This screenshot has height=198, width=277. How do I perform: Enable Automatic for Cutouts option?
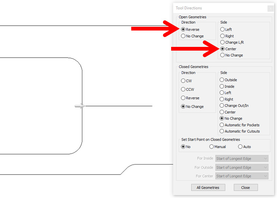[222, 131]
